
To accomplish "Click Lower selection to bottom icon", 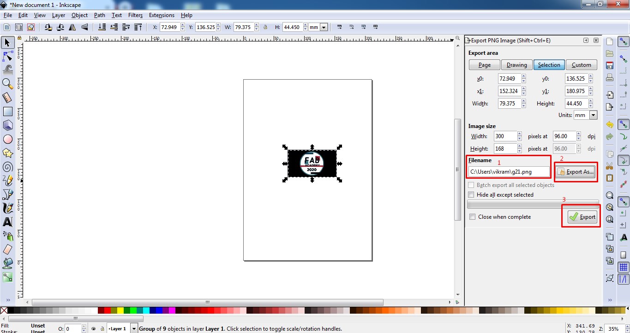I will 102,27.
